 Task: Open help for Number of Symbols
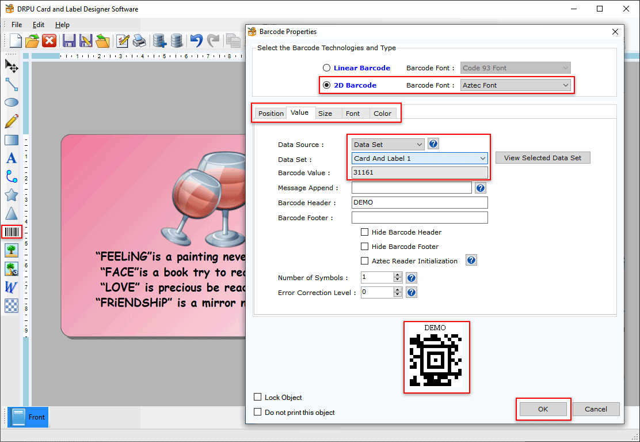click(412, 278)
